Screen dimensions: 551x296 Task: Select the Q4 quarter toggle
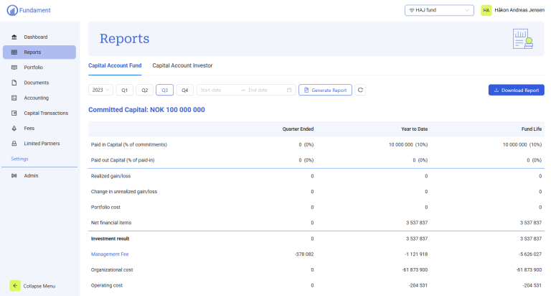184,90
